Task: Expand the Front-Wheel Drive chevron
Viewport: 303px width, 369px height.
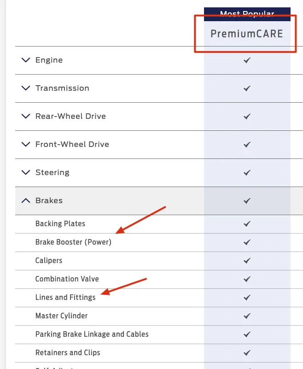Action: 26,144
